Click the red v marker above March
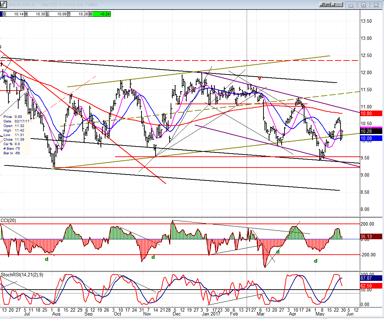This screenshot has width=384, height=319. (x=260, y=78)
